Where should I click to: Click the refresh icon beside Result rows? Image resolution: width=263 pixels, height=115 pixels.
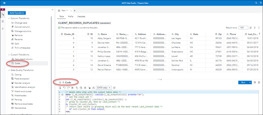[251, 28]
